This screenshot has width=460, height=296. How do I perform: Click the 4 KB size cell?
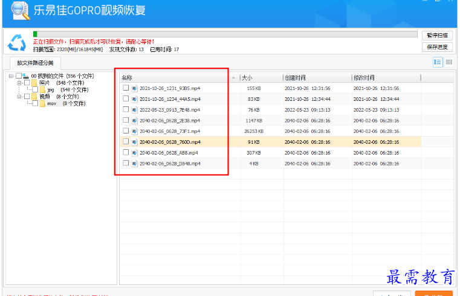[254, 164]
